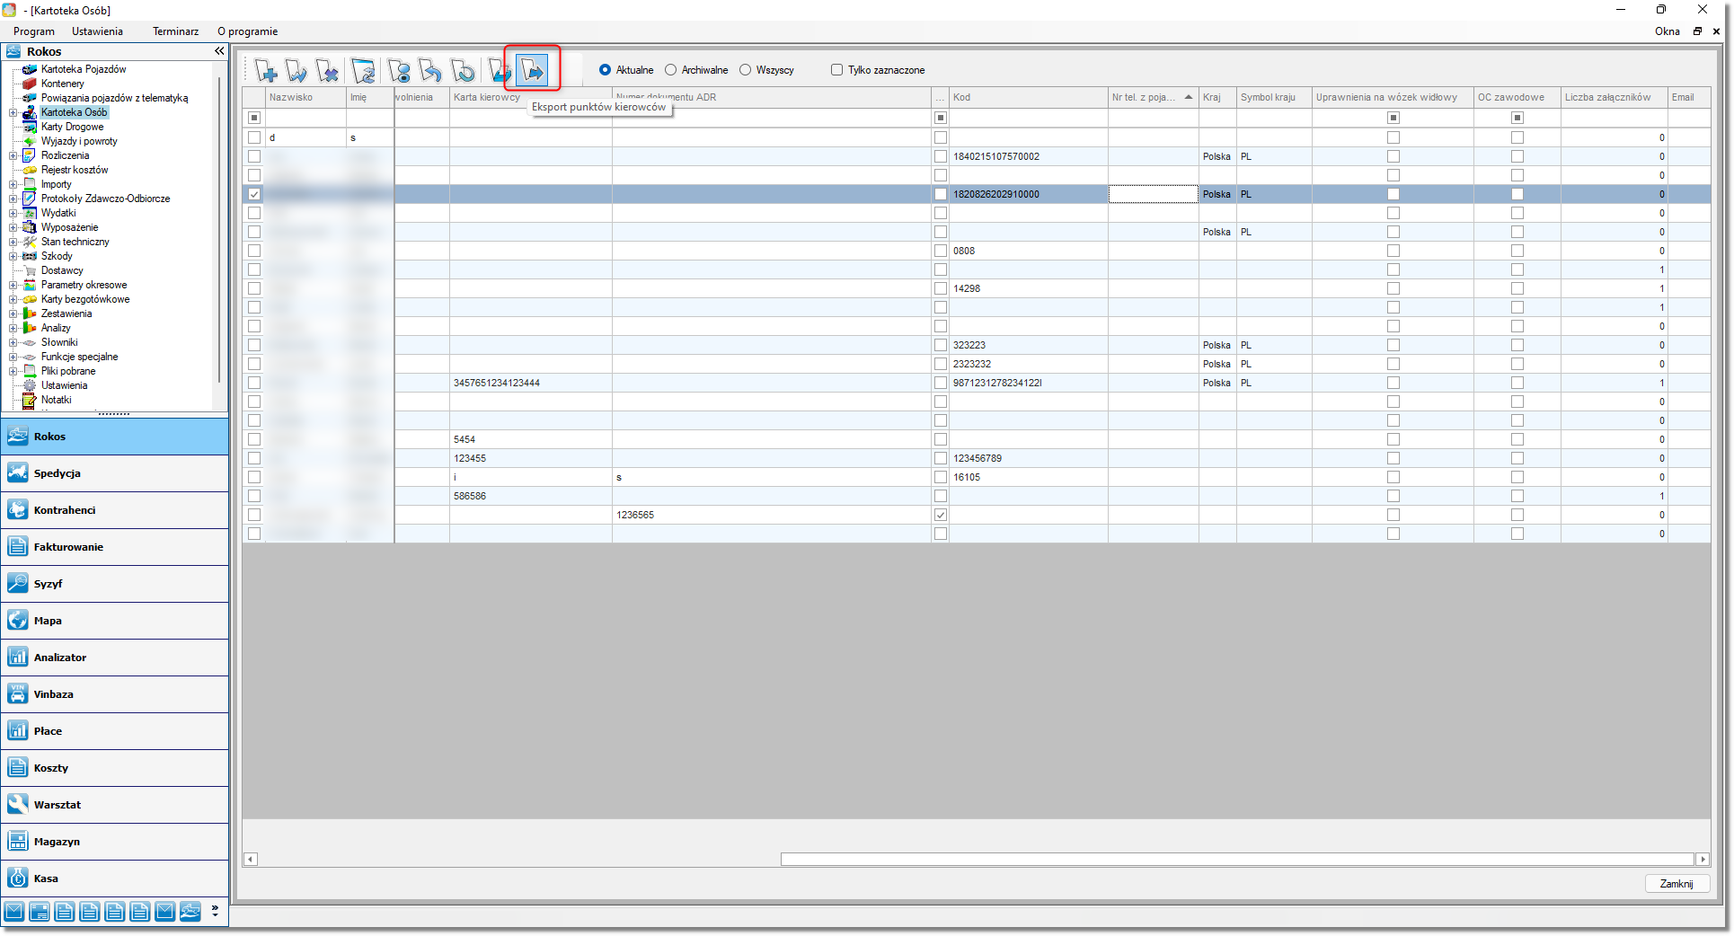The image size is (1734, 936).
Task: Expand the Zestawienia tree node
Action: click(x=13, y=314)
